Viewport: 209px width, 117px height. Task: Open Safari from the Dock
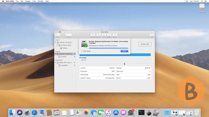[x=34, y=112]
